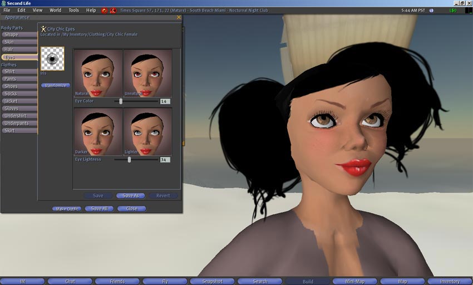Select the Natural eye color preview
The height and width of the screenshot is (285, 473).
(98, 73)
